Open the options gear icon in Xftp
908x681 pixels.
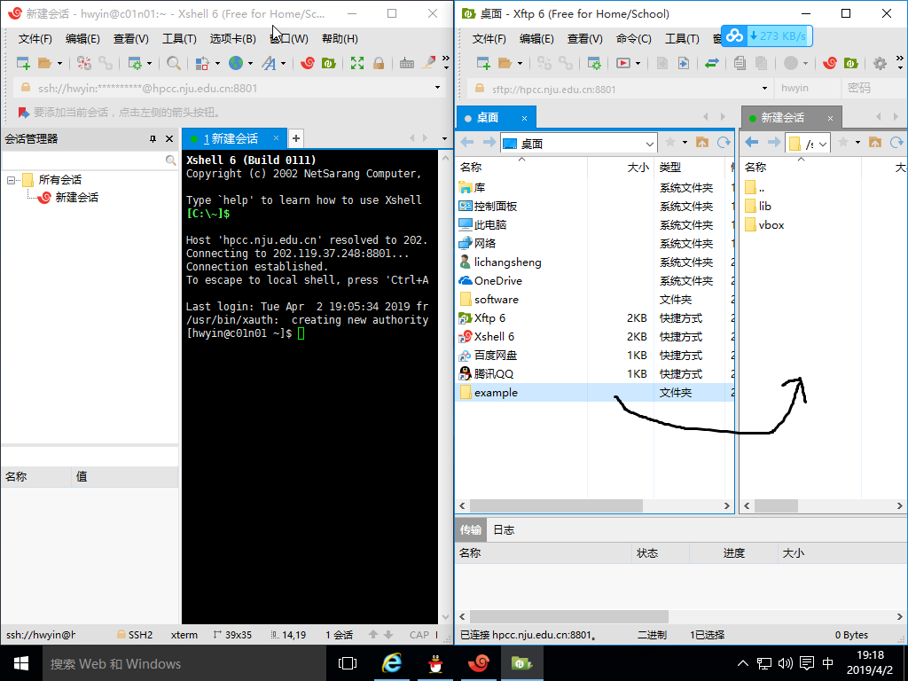[x=880, y=63]
